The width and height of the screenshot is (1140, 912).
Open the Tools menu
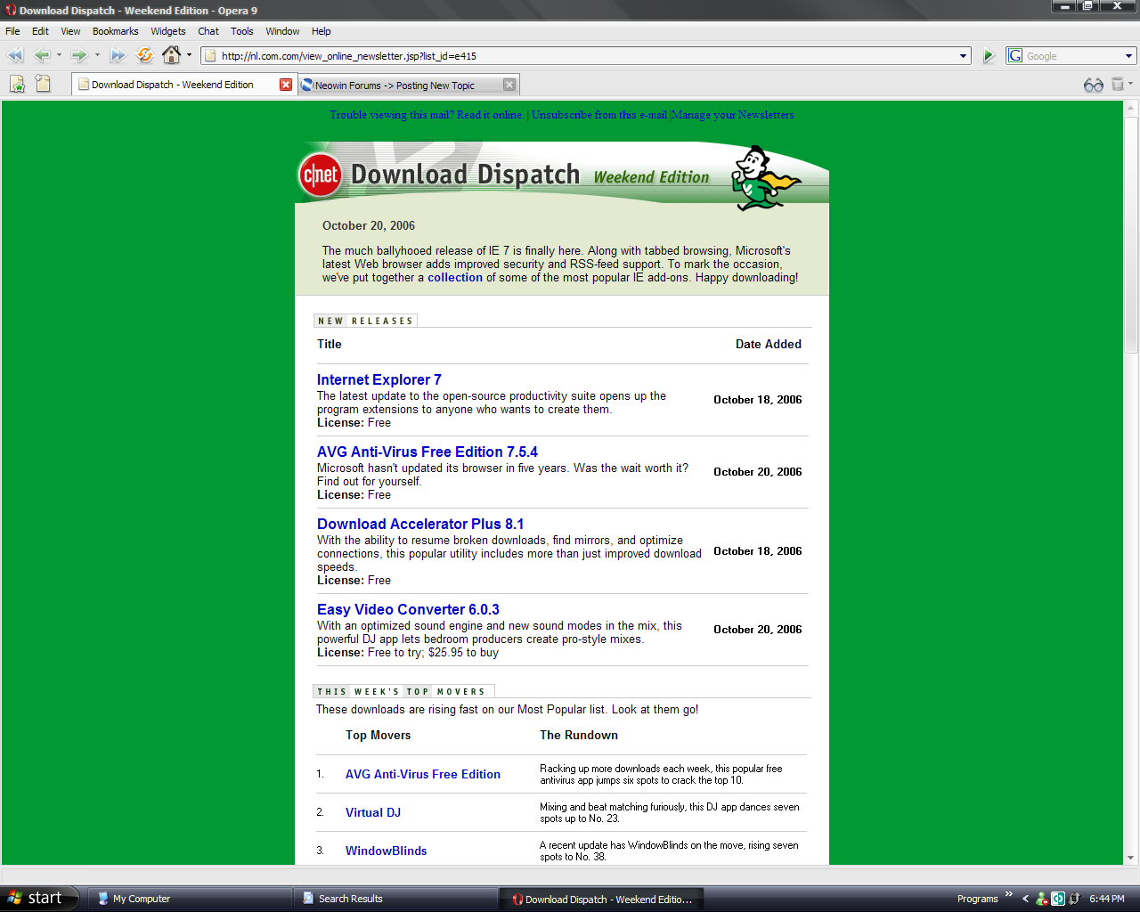coord(241,31)
